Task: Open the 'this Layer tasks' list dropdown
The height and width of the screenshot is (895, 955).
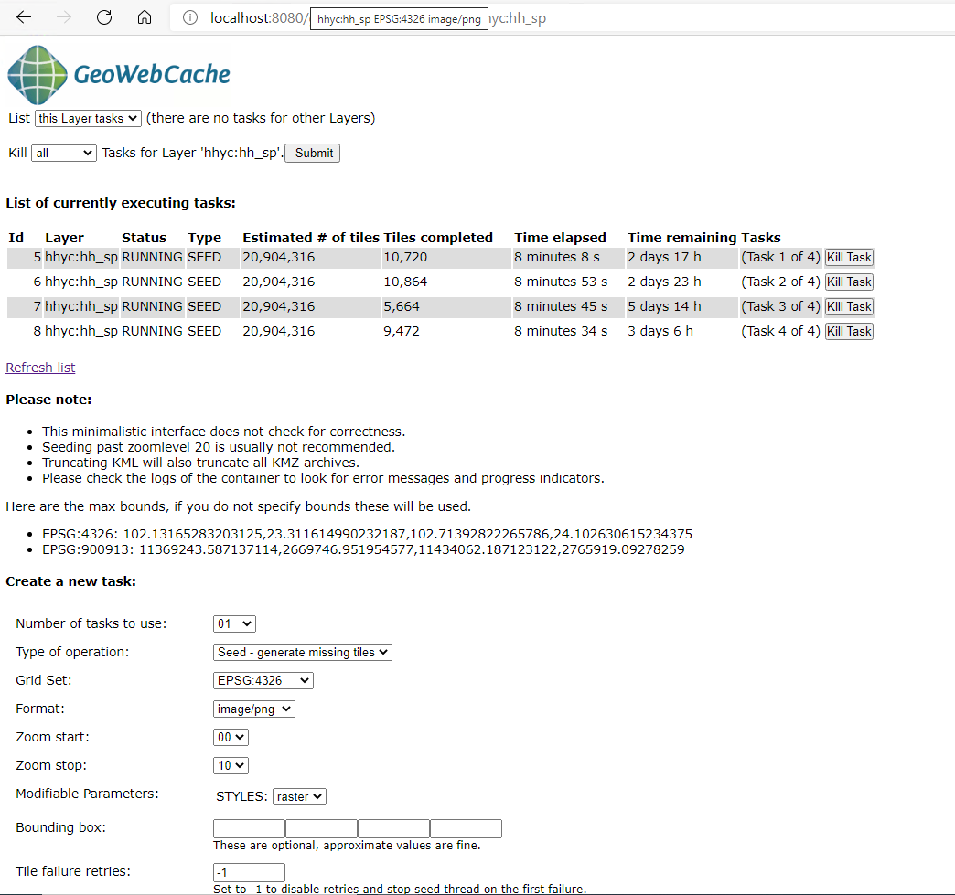Action: click(89, 118)
